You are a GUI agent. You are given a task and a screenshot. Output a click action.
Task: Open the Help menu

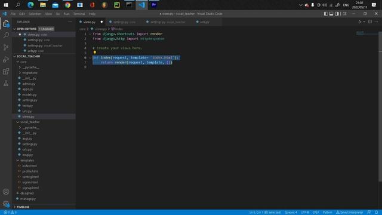92,14
